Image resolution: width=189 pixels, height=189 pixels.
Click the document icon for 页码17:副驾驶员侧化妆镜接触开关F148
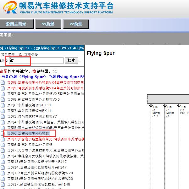(x=3, y=185)
